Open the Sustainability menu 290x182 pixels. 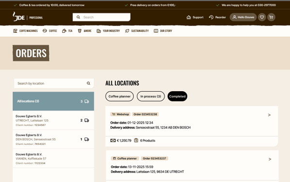click(x=137, y=31)
